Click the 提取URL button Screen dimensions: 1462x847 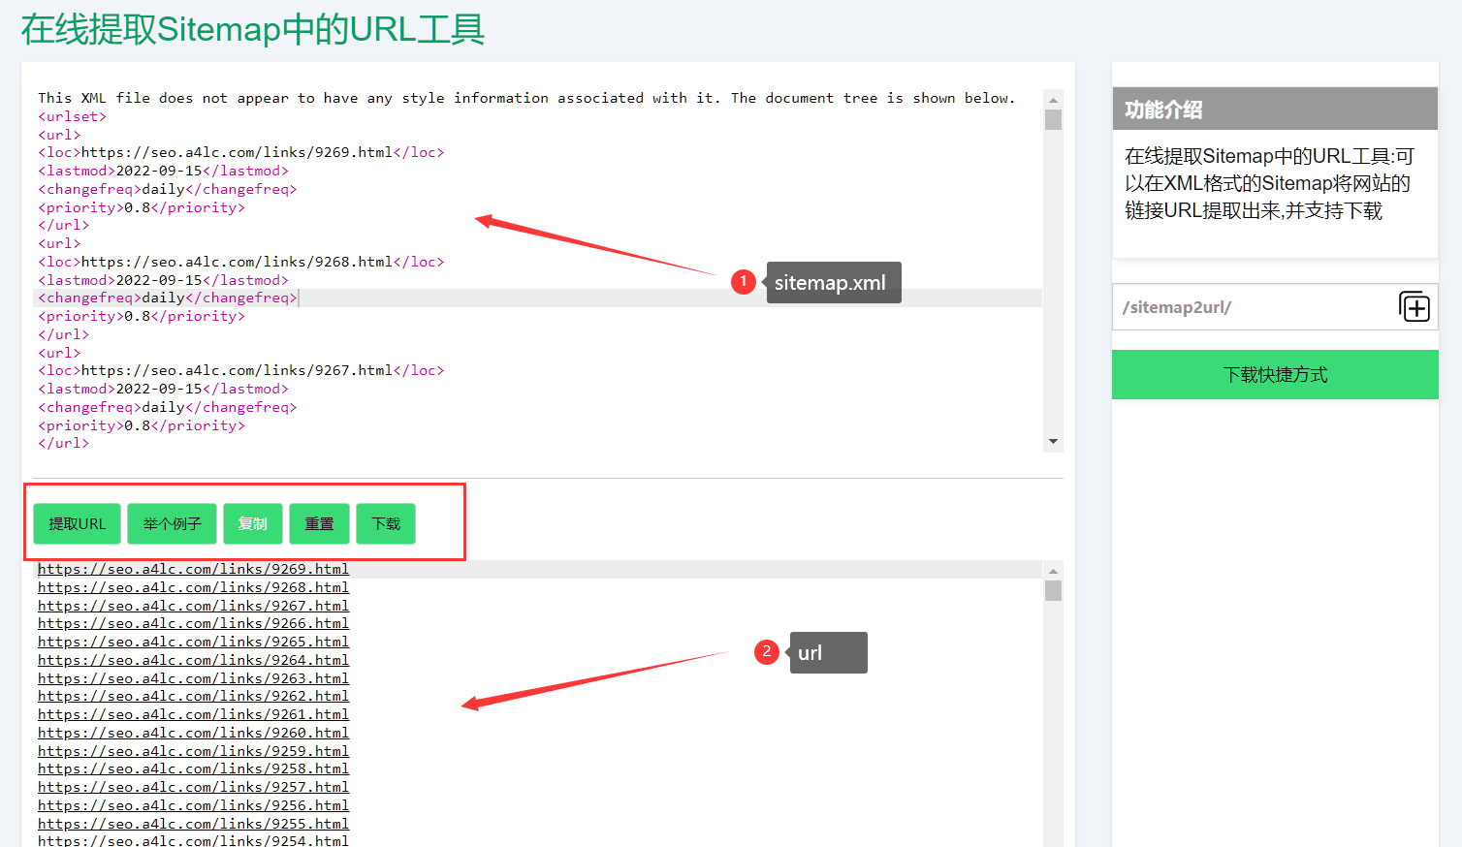click(77, 522)
